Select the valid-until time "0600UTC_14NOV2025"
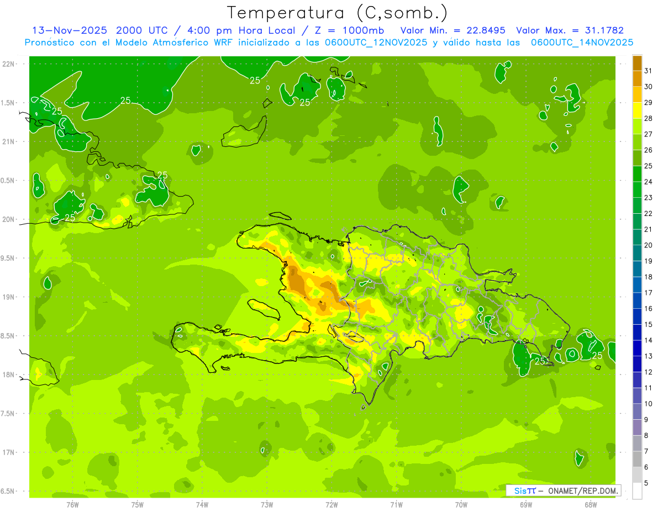The height and width of the screenshot is (512, 663). click(582, 43)
